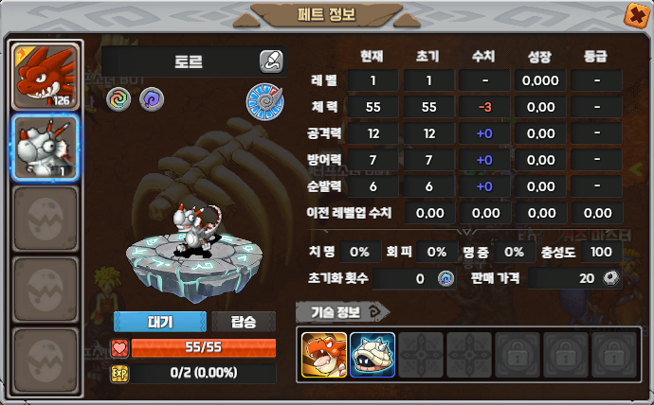Toggle the 대기 standby state
This screenshot has height=405, width=654.
[x=160, y=322]
